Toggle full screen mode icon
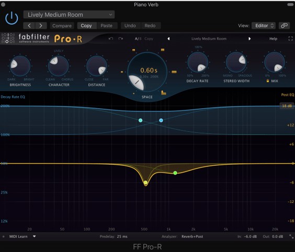Screen dimensions: 295x252 tap(290, 39)
